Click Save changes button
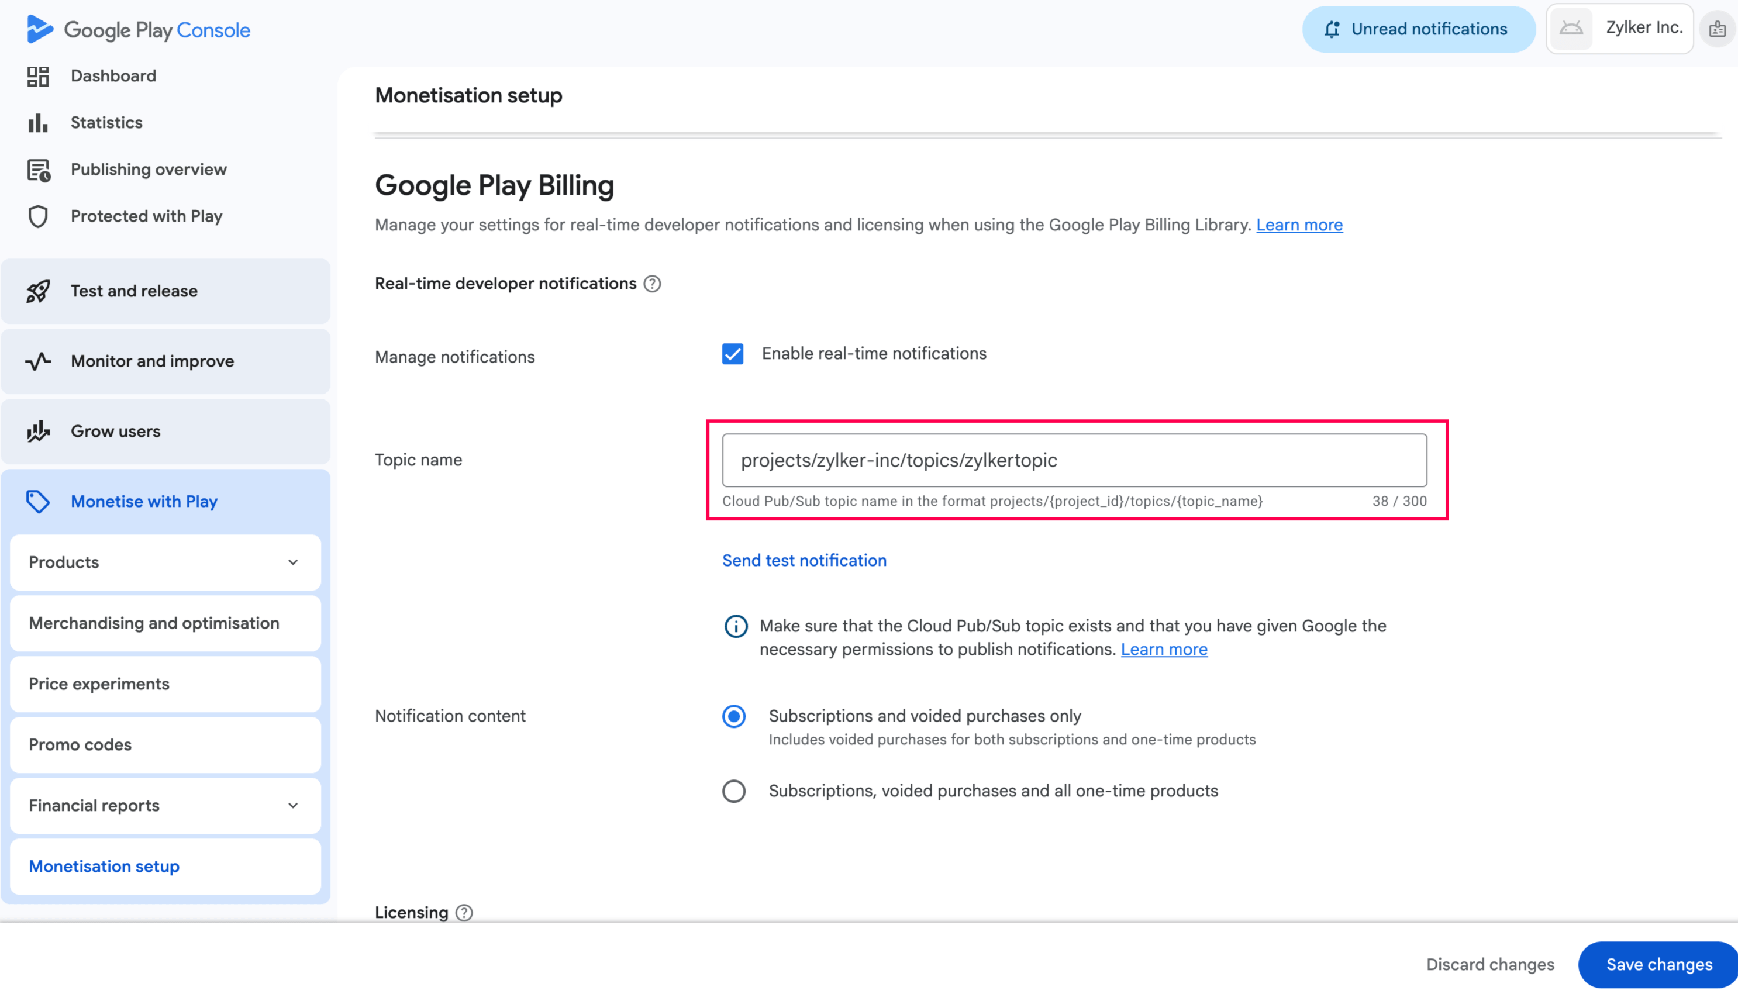This screenshot has height=994, width=1738. pos(1659,965)
